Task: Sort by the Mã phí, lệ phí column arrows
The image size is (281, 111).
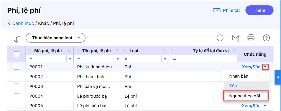Action: tap(69, 51)
